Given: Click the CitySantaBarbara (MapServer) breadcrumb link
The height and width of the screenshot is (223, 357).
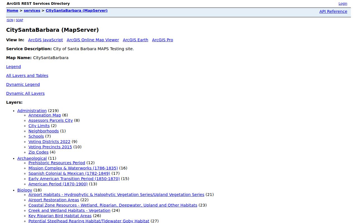Looking at the screenshot, I should [77, 11].
